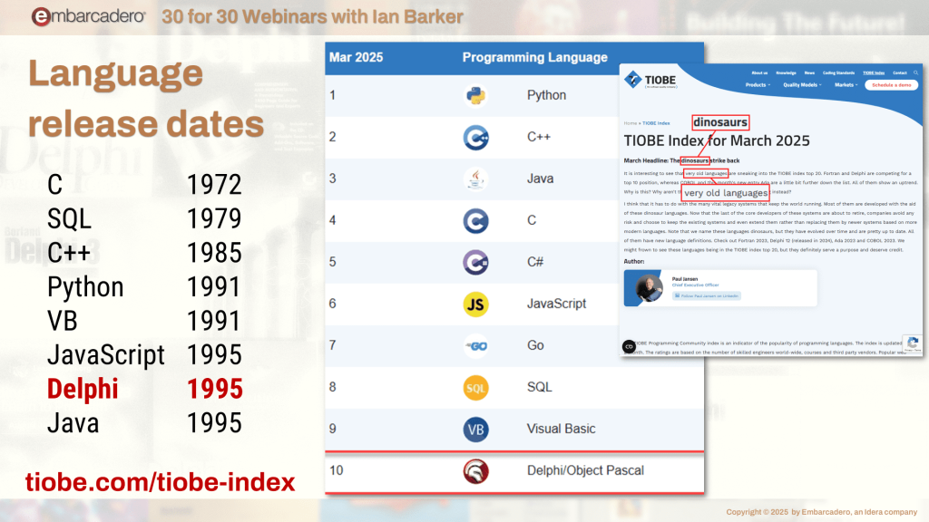
Task: Go to the News menu item
Action: coord(809,72)
